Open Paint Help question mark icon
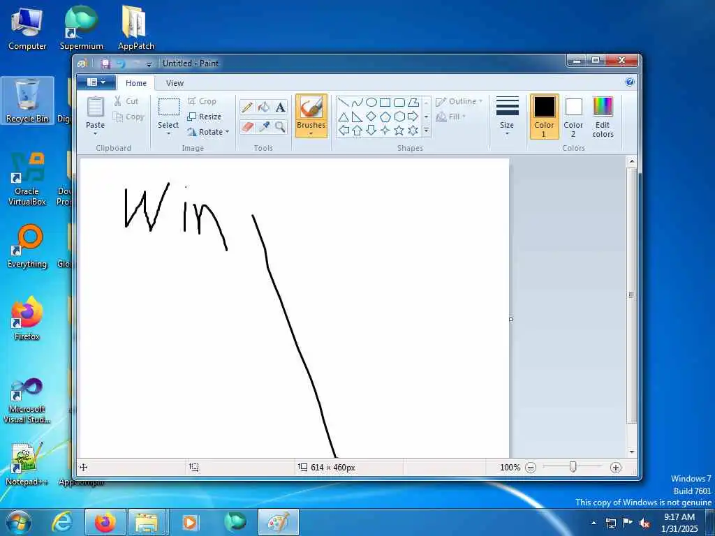The image size is (715, 536). pyautogui.click(x=630, y=82)
